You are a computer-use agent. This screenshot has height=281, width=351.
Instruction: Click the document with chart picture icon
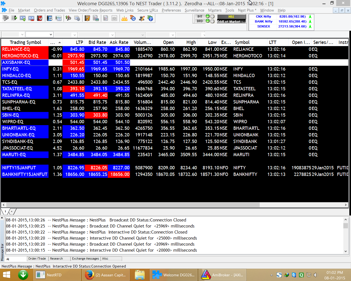tap(96, 18)
